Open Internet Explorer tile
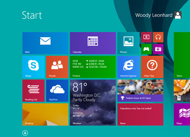 (x=129, y=67)
